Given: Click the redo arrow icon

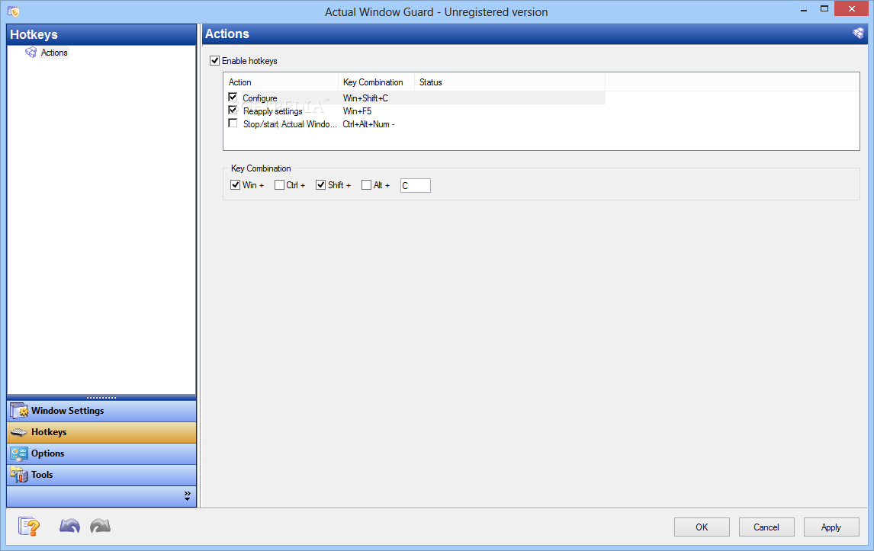Looking at the screenshot, I should (x=101, y=526).
